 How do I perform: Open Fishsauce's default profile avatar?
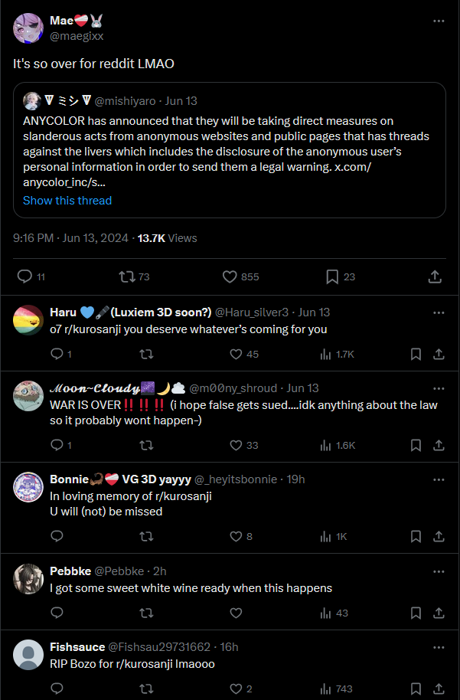tap(28, 655)
